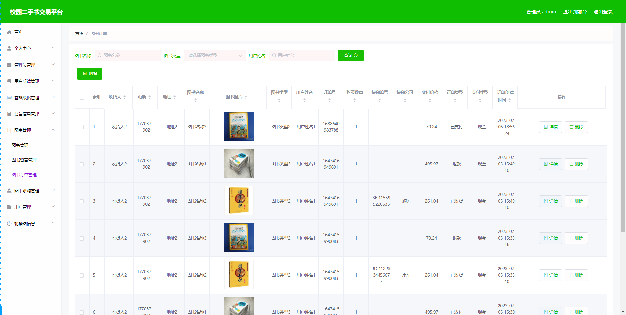The image size is (626, 315).
Task: Focus the 用户姓名 search input
Action: coord(302,56)
